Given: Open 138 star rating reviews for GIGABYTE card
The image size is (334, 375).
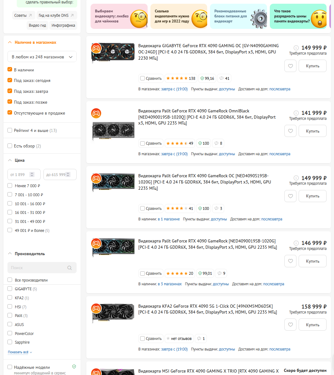Looking at the screenshot, I should click(181, 79).
